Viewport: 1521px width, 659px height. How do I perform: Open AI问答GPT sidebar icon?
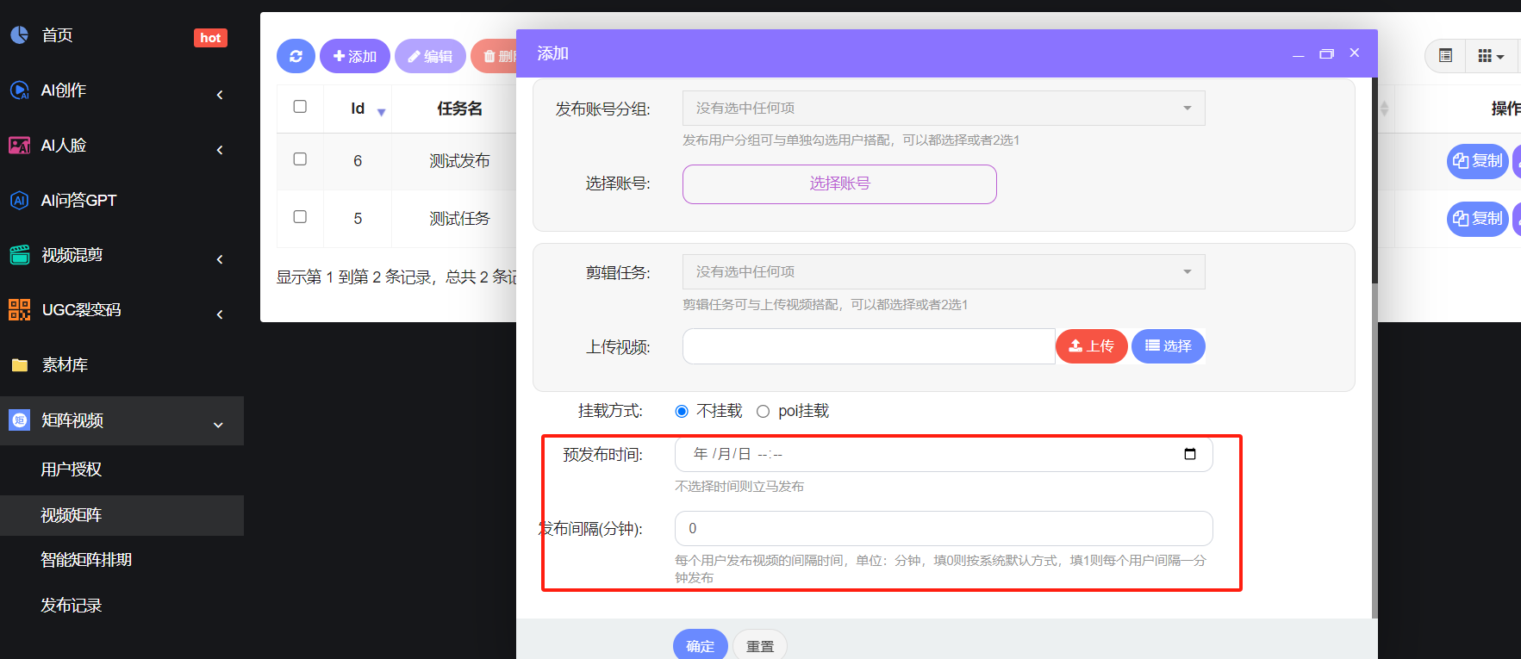point(19,201)
